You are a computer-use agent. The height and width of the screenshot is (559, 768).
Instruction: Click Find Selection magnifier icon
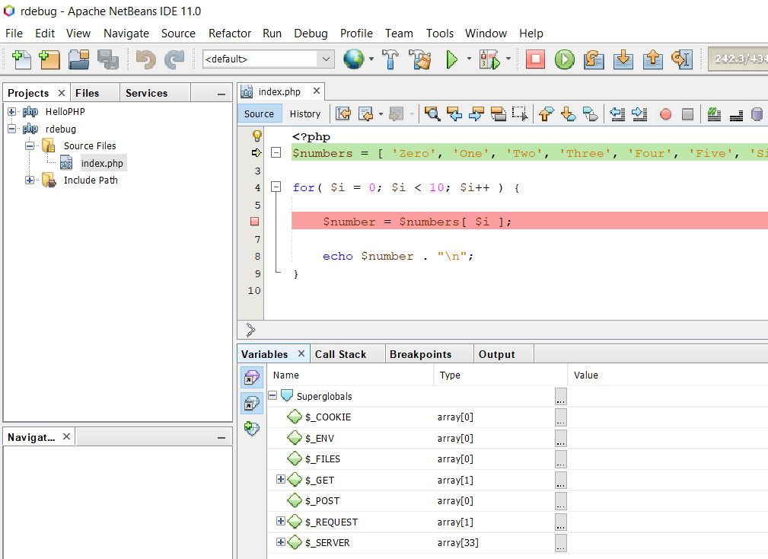tap(432, 114)
